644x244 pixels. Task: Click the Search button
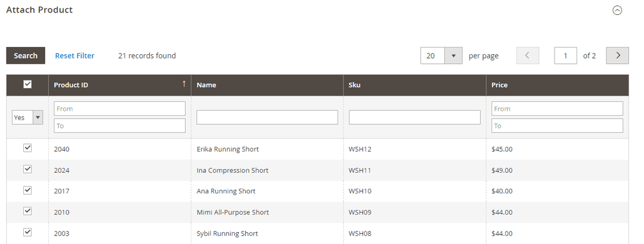(x=26, y=55)
